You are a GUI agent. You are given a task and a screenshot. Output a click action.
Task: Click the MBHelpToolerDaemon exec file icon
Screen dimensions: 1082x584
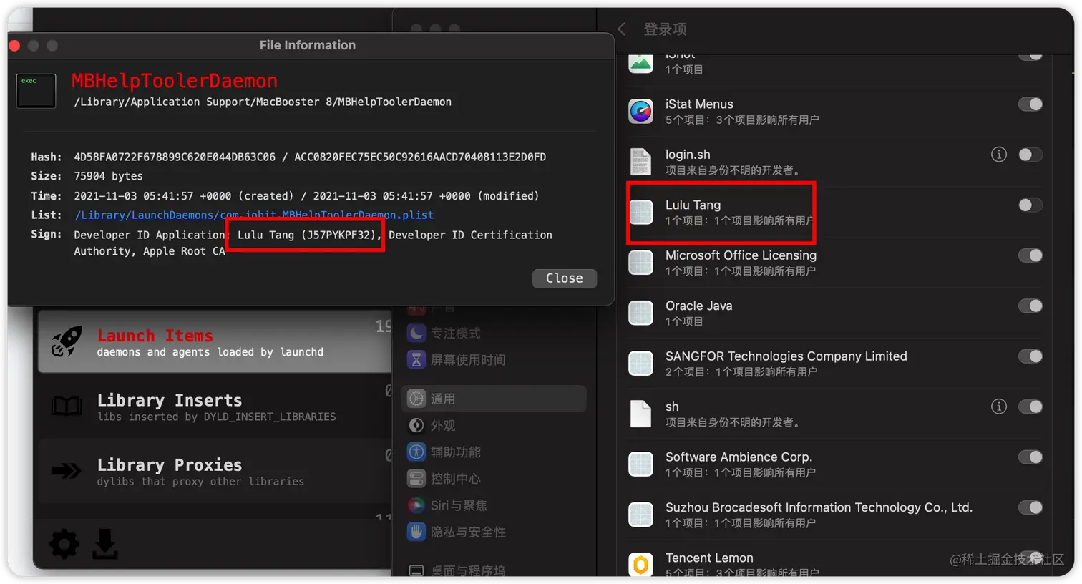point(36,91)
